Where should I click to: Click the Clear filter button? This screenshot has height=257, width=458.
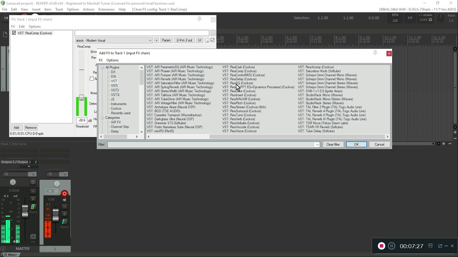[333, 145]
